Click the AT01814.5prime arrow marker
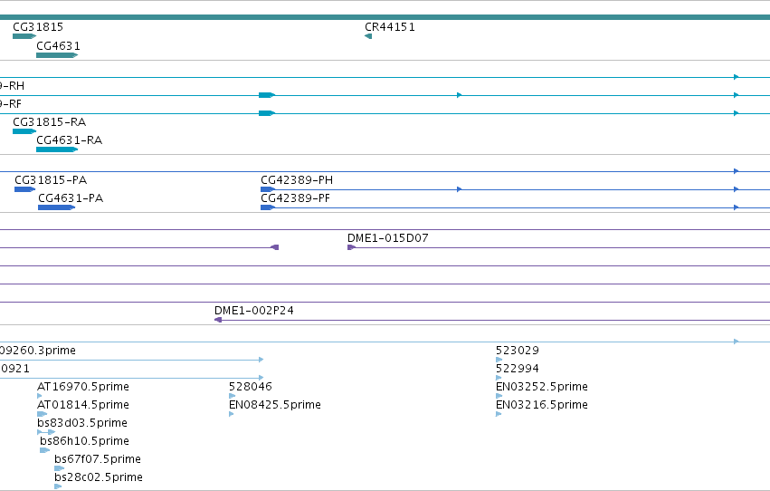 tap(43, 414)
